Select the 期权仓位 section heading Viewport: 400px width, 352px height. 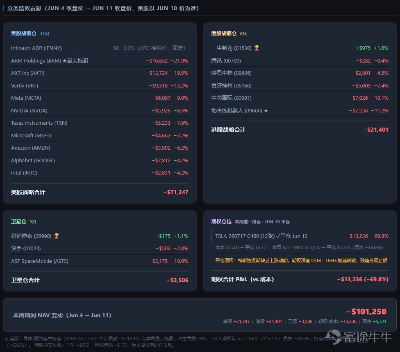(221, 222)
